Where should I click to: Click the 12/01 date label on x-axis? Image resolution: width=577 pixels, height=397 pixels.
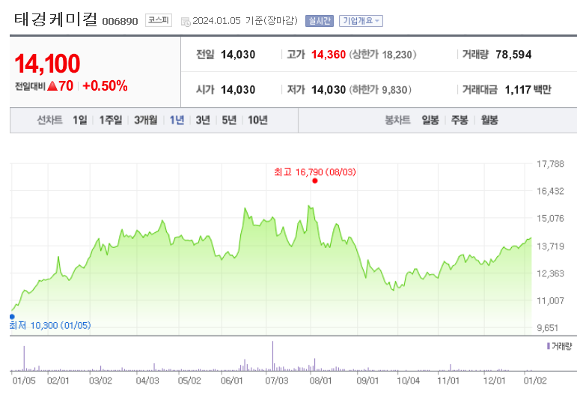(494, 381)
